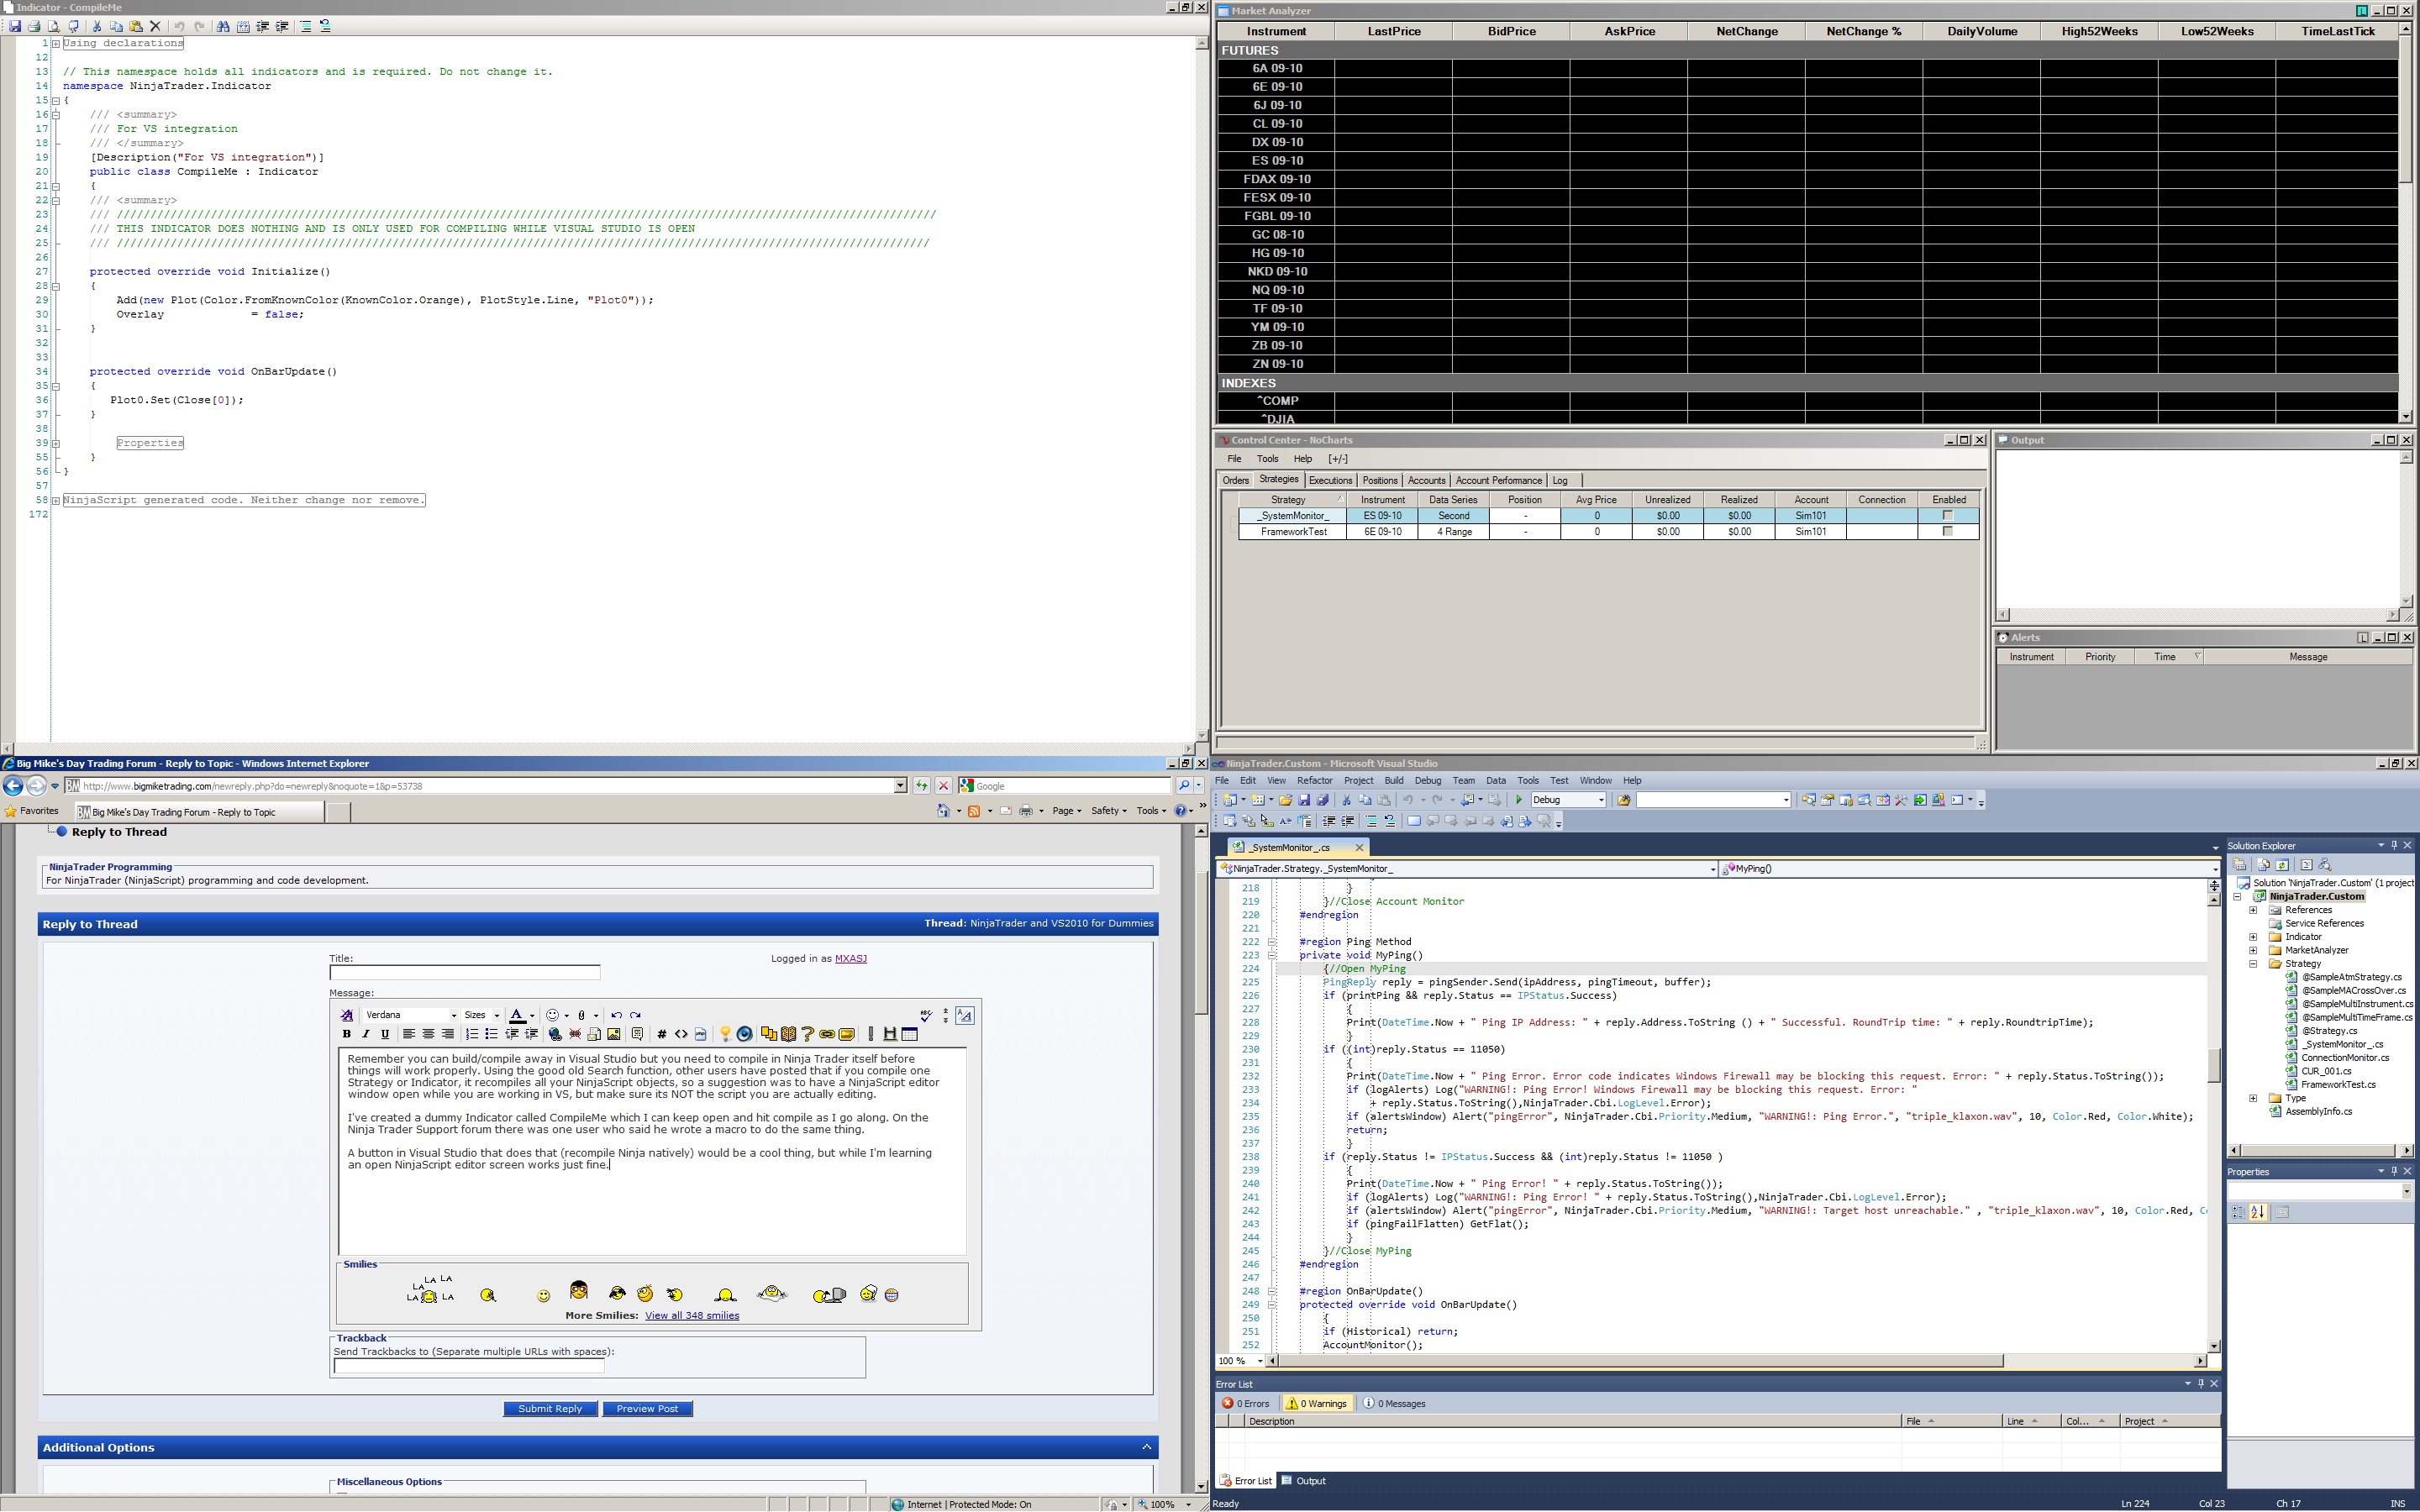Viewport: 2420px width, 1512px height.
Task: Wrap selection in PHP tags icon
Action: 700,1034
